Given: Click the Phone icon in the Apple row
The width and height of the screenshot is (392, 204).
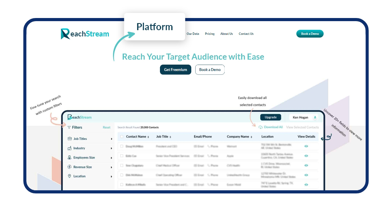Looking at the screenshot, I should (x=209, y=156).
